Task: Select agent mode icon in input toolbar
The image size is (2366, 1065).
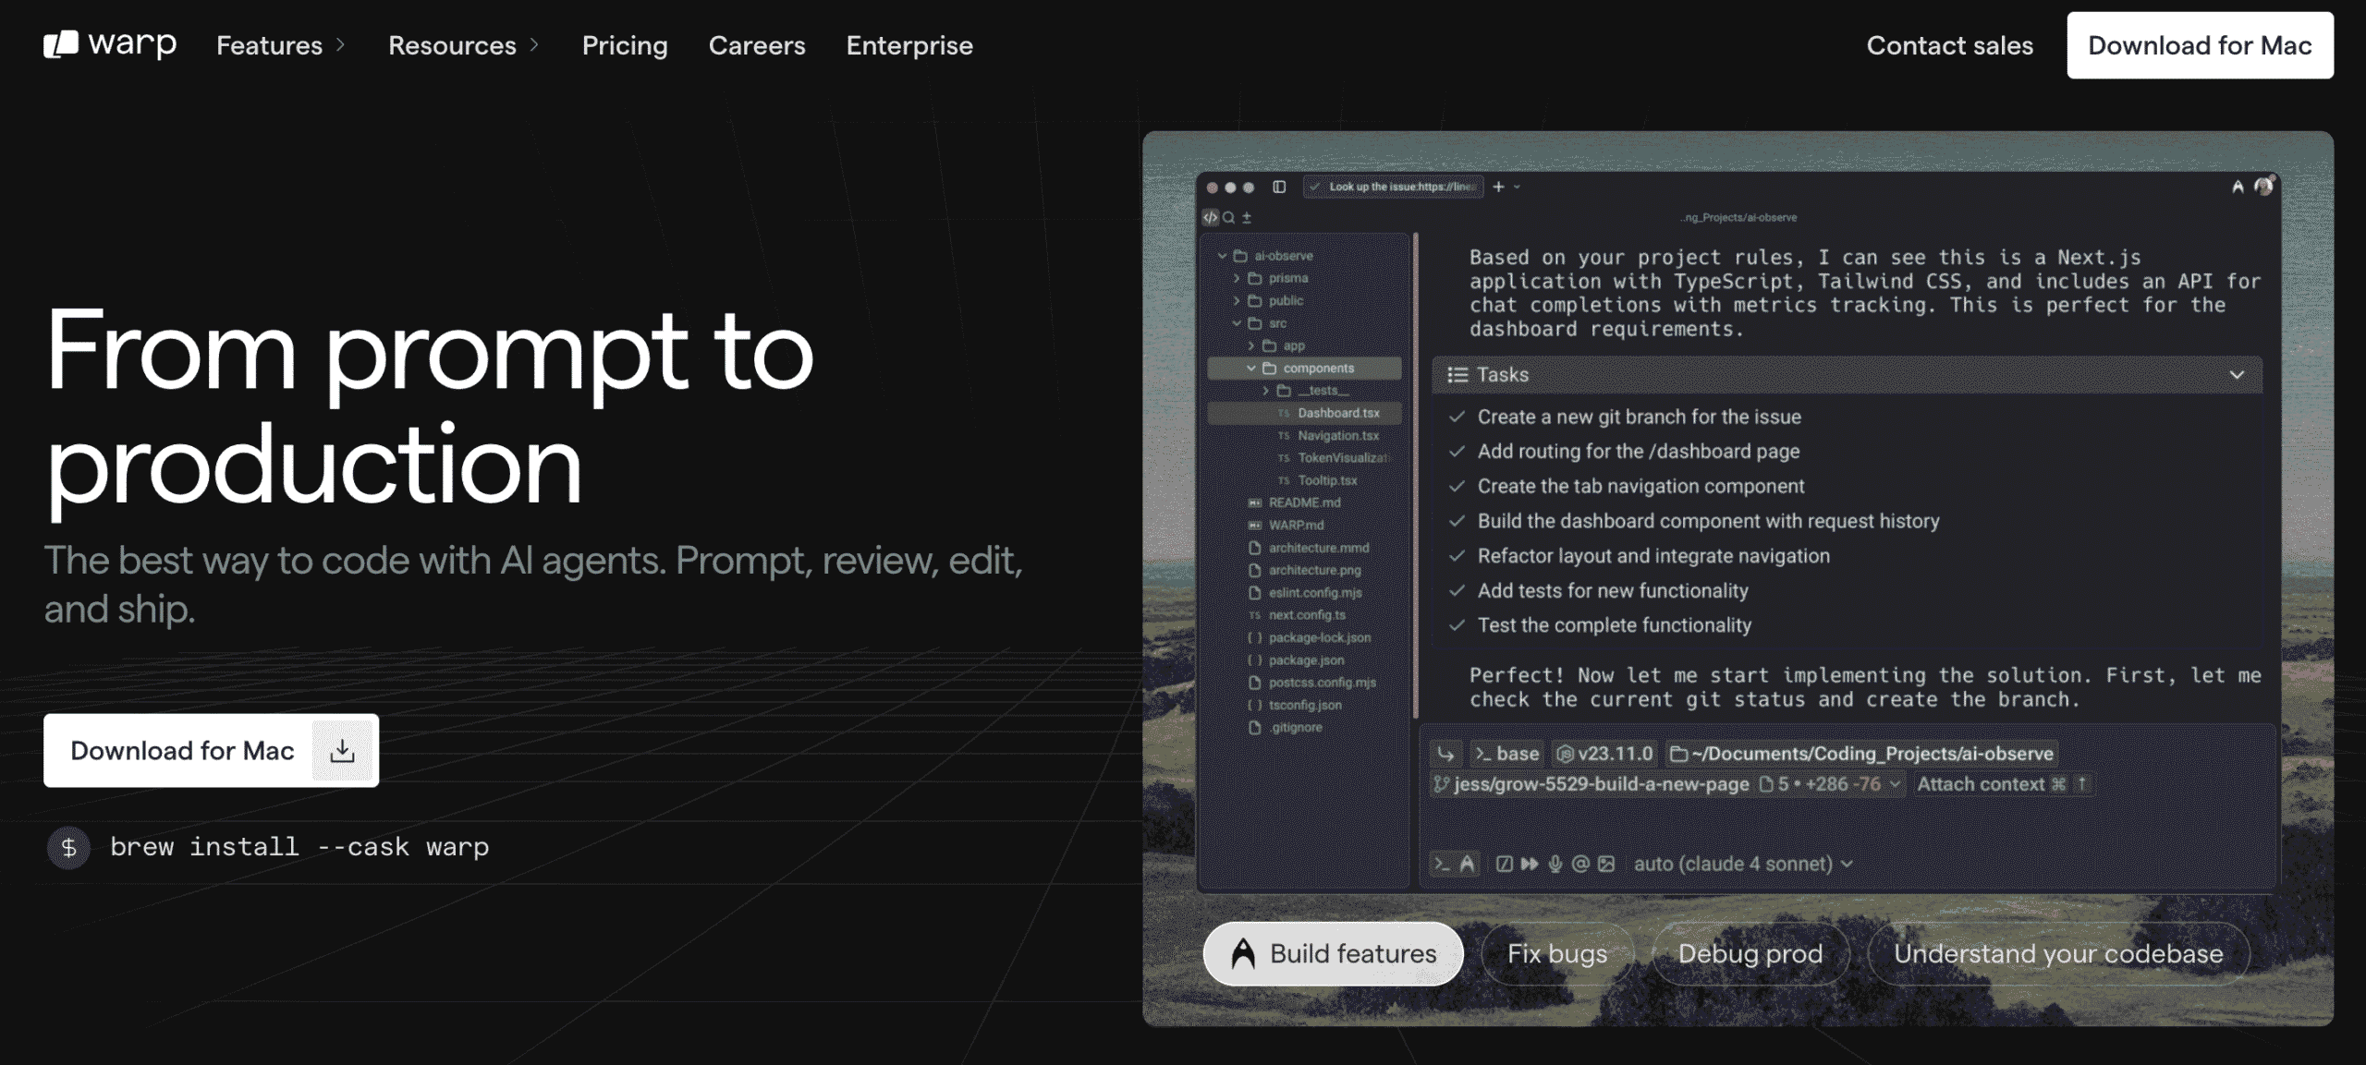Action: tap(1467, 864)
